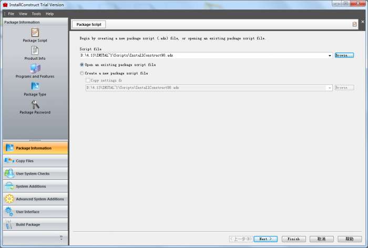Image resolution: width=368 pixels, height=248 pixels.
Task: Open the User Interface section
Action: coord(35,212)
